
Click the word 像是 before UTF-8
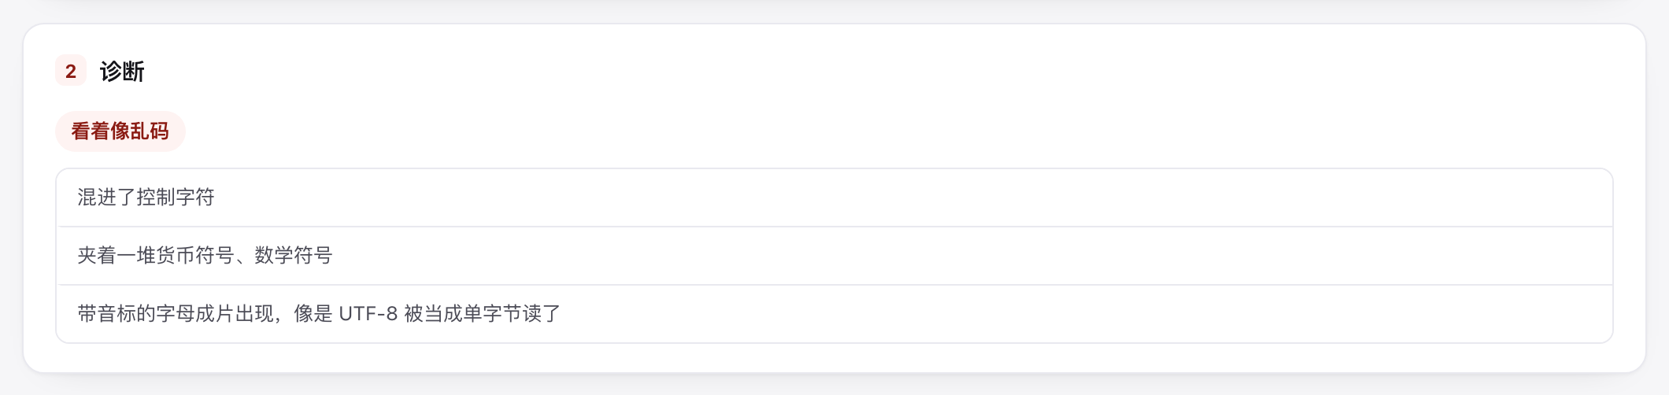pyautogui.click(x=313, y=314)
